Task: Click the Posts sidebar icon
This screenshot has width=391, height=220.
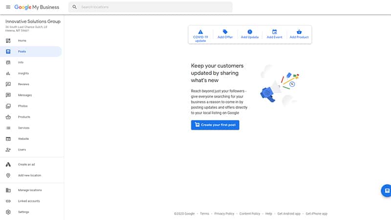Action: coord(8,52)
